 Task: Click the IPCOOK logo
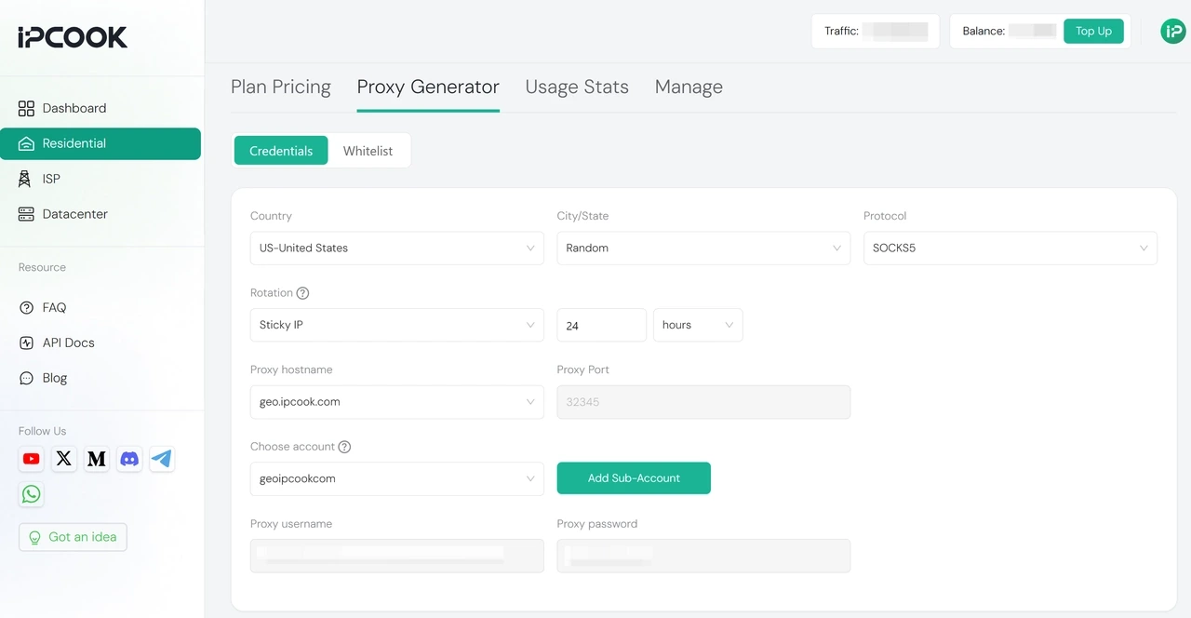73,37
